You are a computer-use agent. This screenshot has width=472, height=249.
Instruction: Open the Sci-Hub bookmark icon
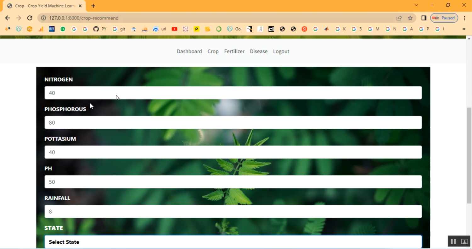[x=185, y=29]
